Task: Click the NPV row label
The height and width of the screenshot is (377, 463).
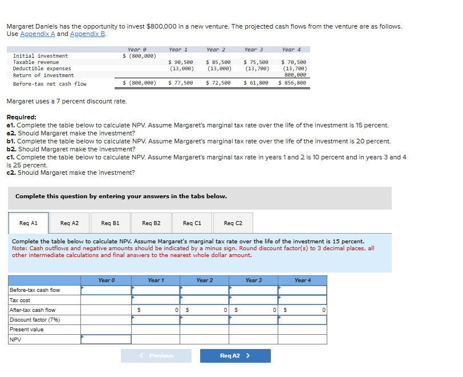Action: click(15, 339)
